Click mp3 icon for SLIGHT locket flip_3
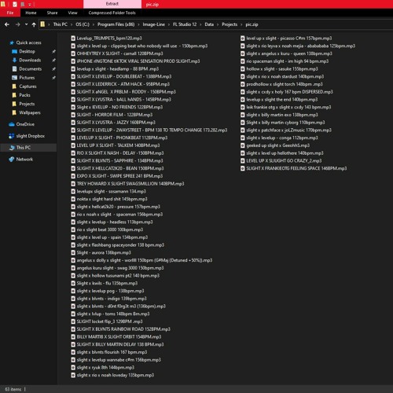Viewport: 393px width, 393px height. [x=73, y=321]
